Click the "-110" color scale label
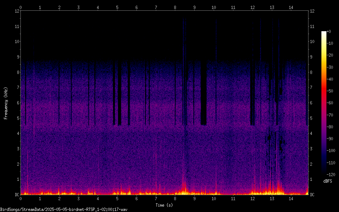This screenshot has height=212, width=339. (331, 163)
